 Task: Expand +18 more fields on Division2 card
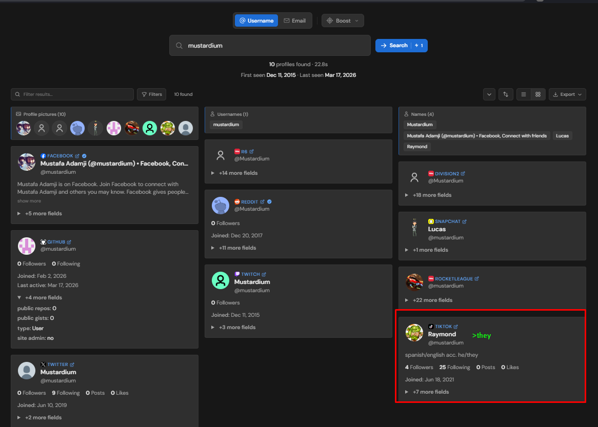(428, 195)
